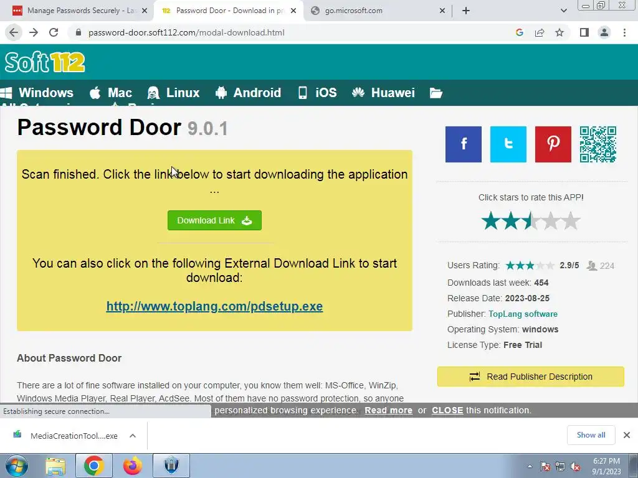The height and width of the screenshot is (478, 638).
Task: Click the QR code image
Action: pyautogui.click(x=598, y=144)
